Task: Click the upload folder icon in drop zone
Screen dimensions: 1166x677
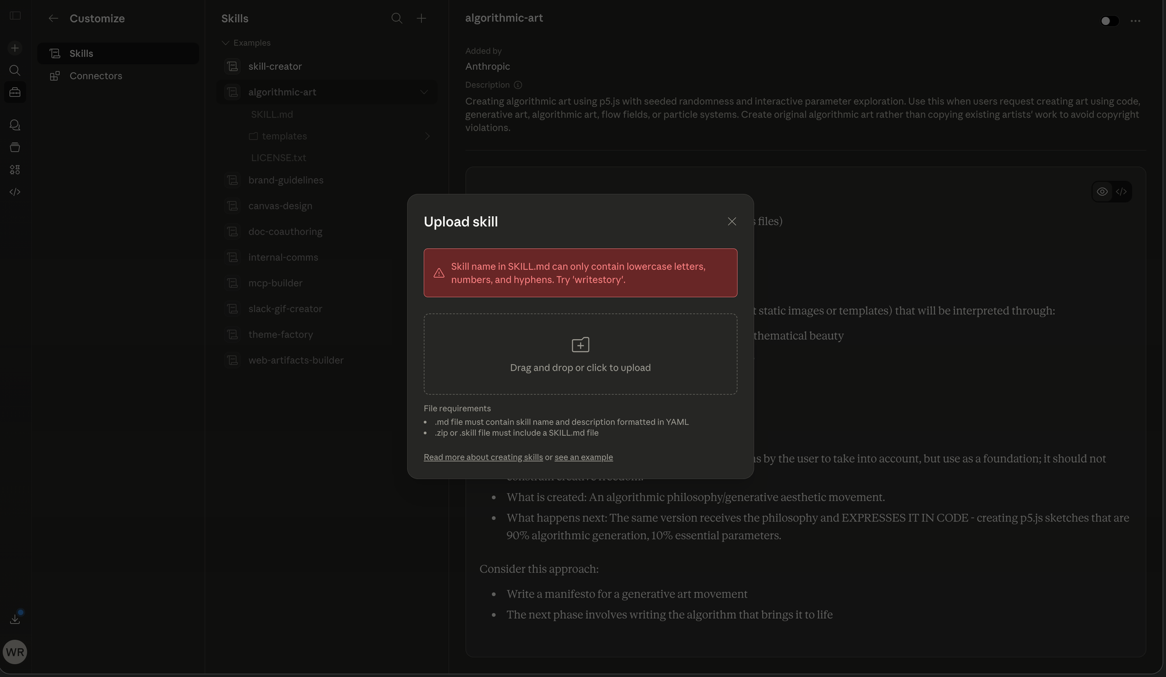Action: (x=580, y=345)
